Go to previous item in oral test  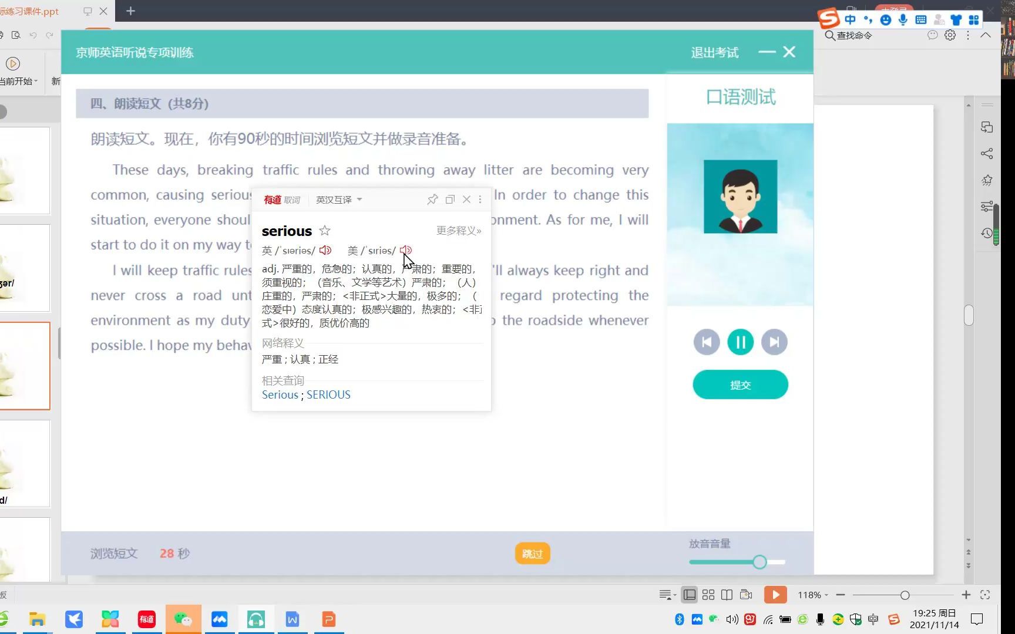[x=707, y=342]
